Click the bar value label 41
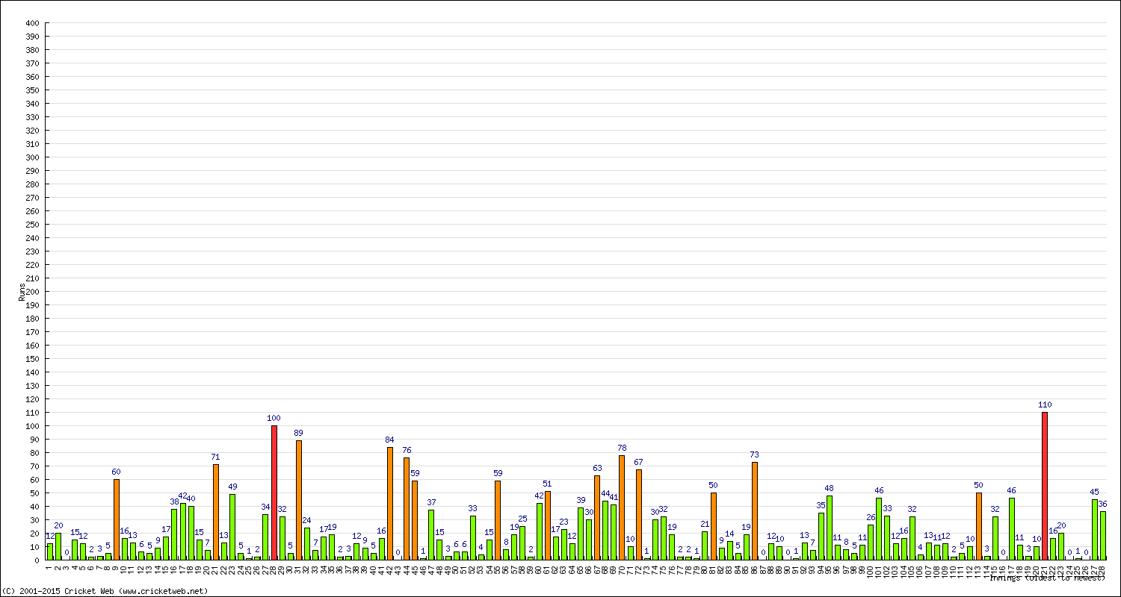This screenshot has width=1121, height=597. click(x=614, y=497)
